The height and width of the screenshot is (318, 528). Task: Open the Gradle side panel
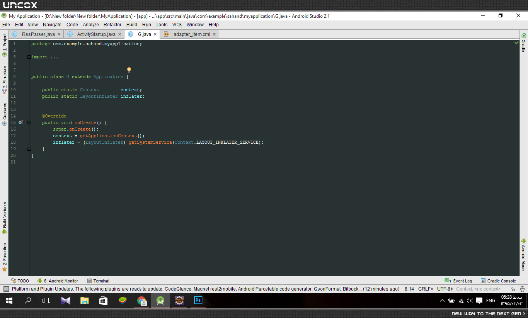tap(524, 43)
